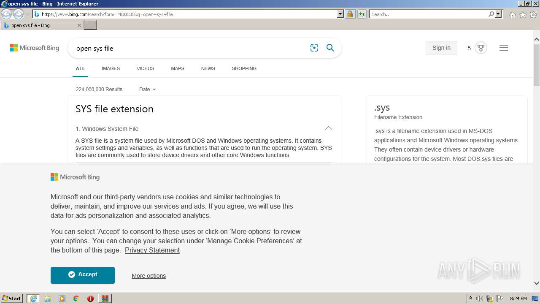Click the 8:24 PM clock
Image resolution: width=540 pixels, height=304 pixels.
(x=518, y=299)
